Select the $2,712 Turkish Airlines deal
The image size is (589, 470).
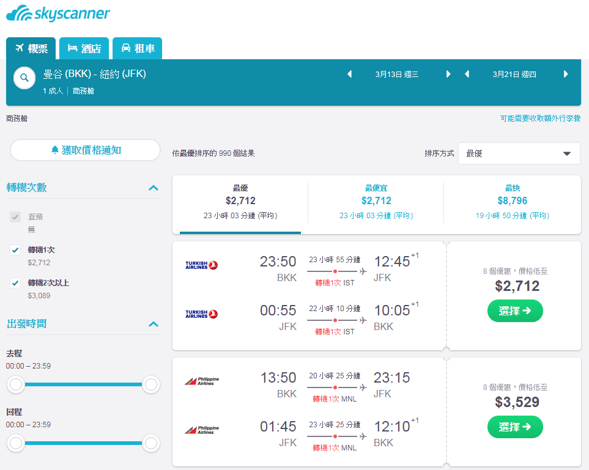(515, 311)
